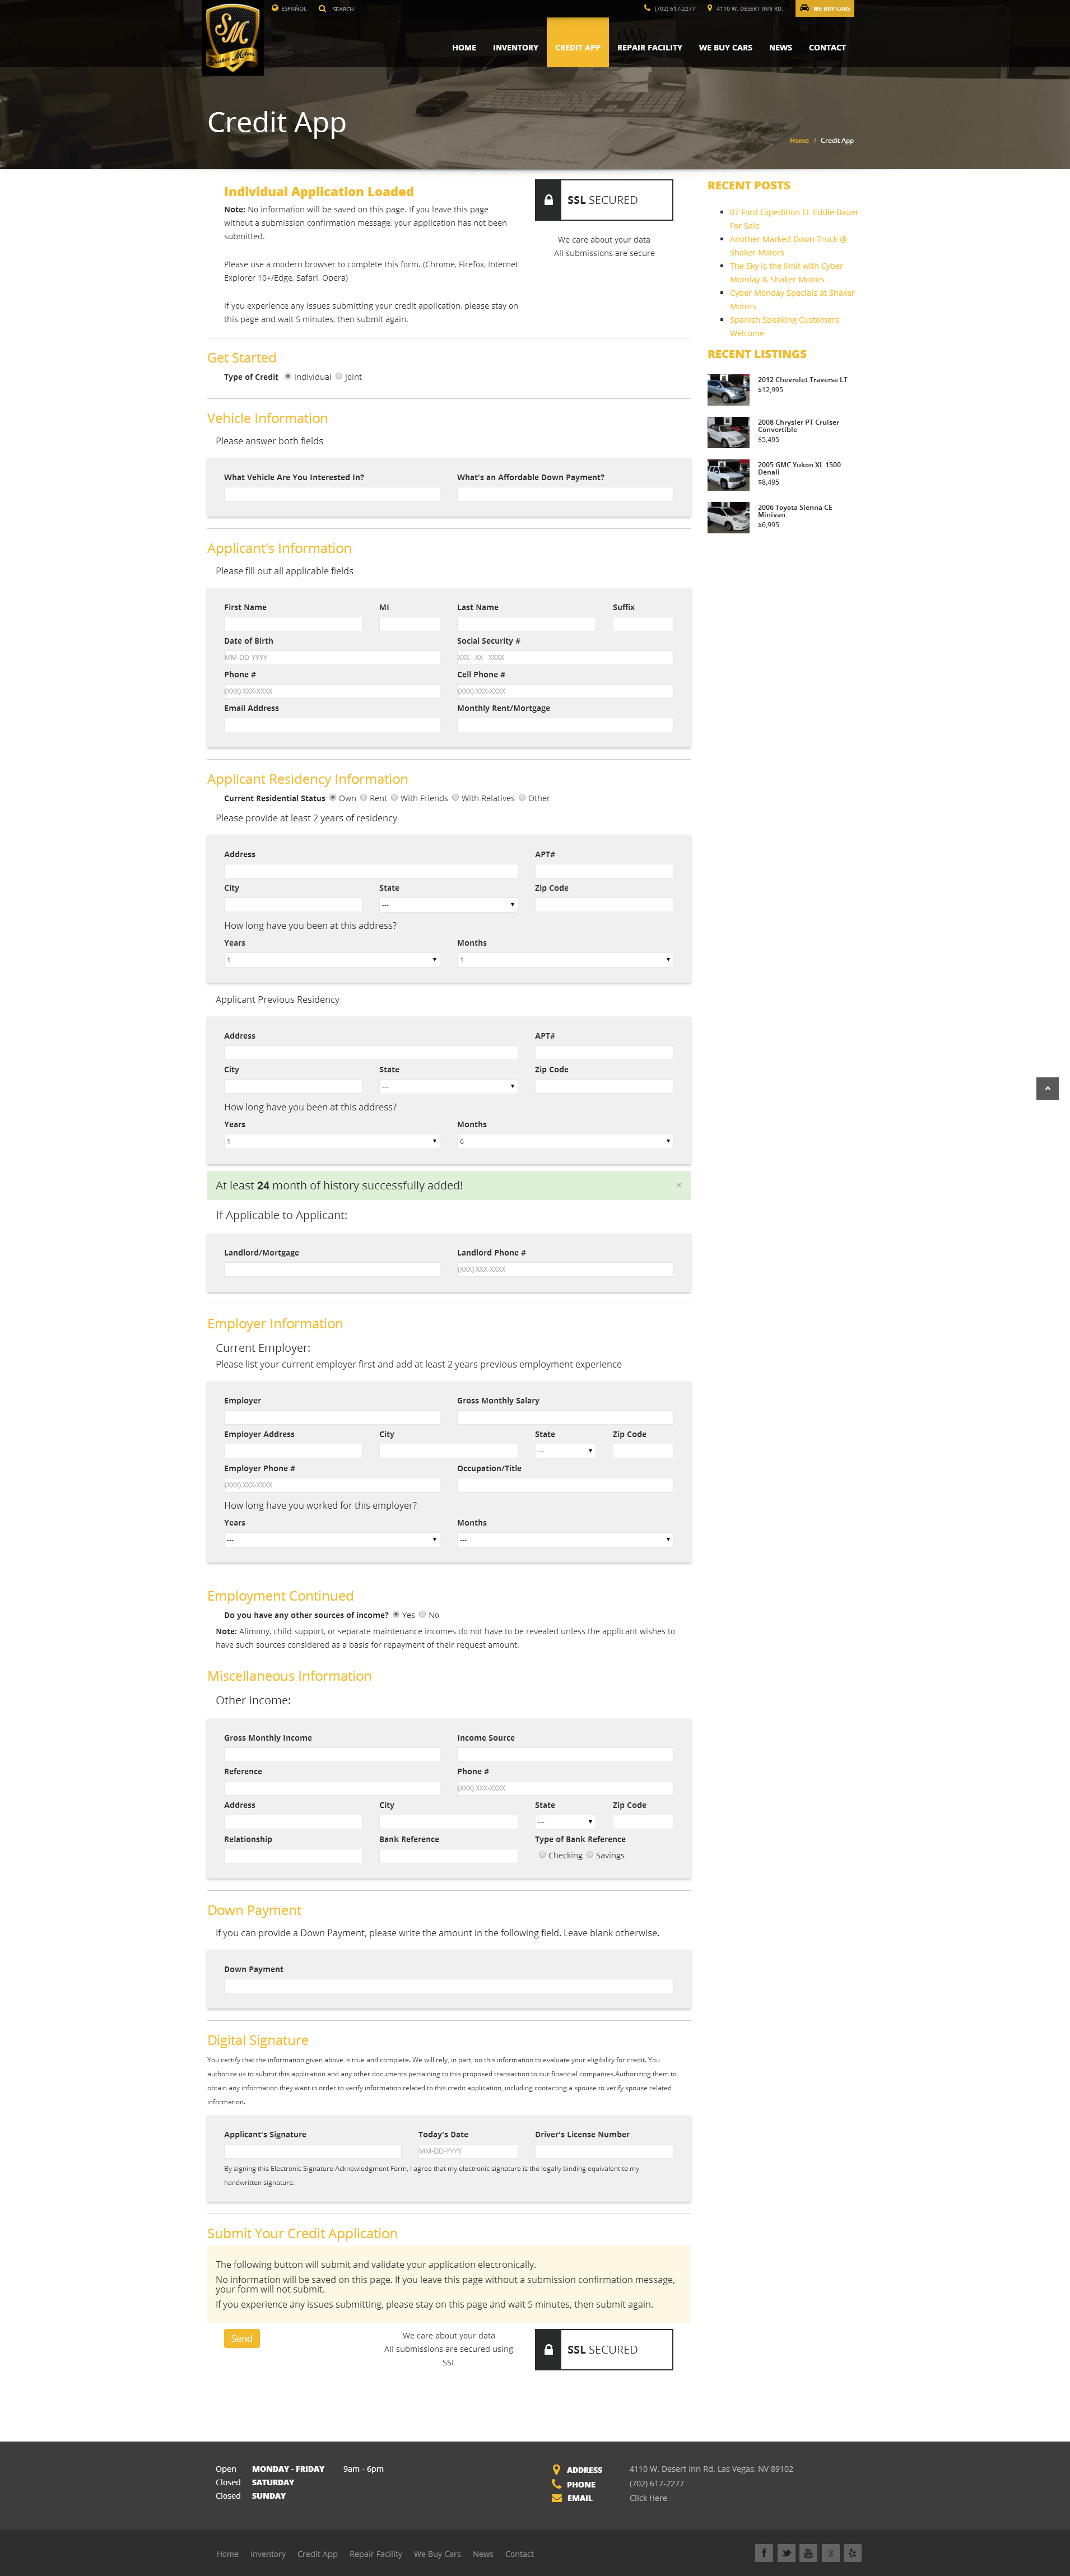Dismiss the history successfully added alert
Screen dimensions: 1070x2576
click(x=678, y=1185)
